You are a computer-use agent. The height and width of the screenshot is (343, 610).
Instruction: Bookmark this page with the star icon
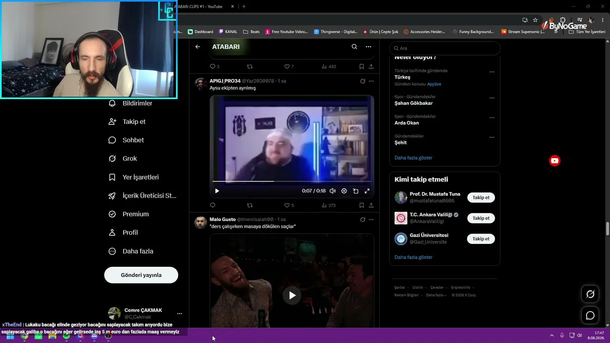click(x=535, y=20)
